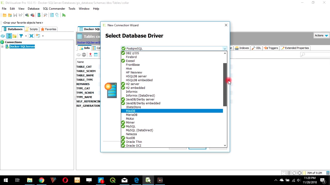Click driver list scroll-down arrow
Viewport: 330px width, 185px height.
click(x=225, y=145)
